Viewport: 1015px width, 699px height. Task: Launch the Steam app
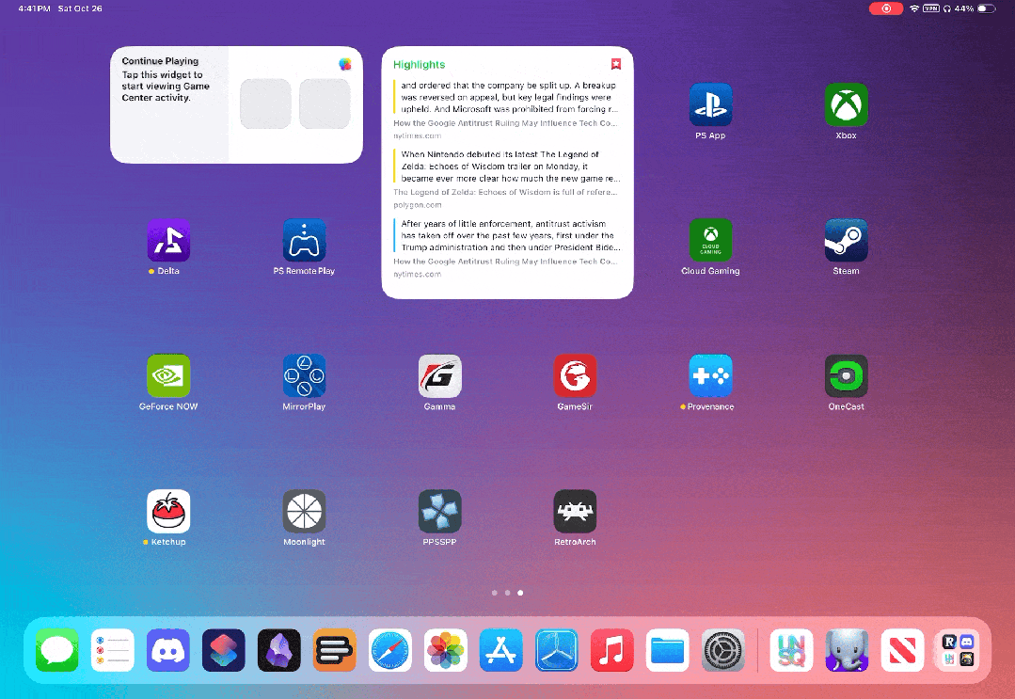click(846, 240)
